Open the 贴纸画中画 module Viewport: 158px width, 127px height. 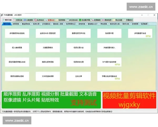[109, 33]
